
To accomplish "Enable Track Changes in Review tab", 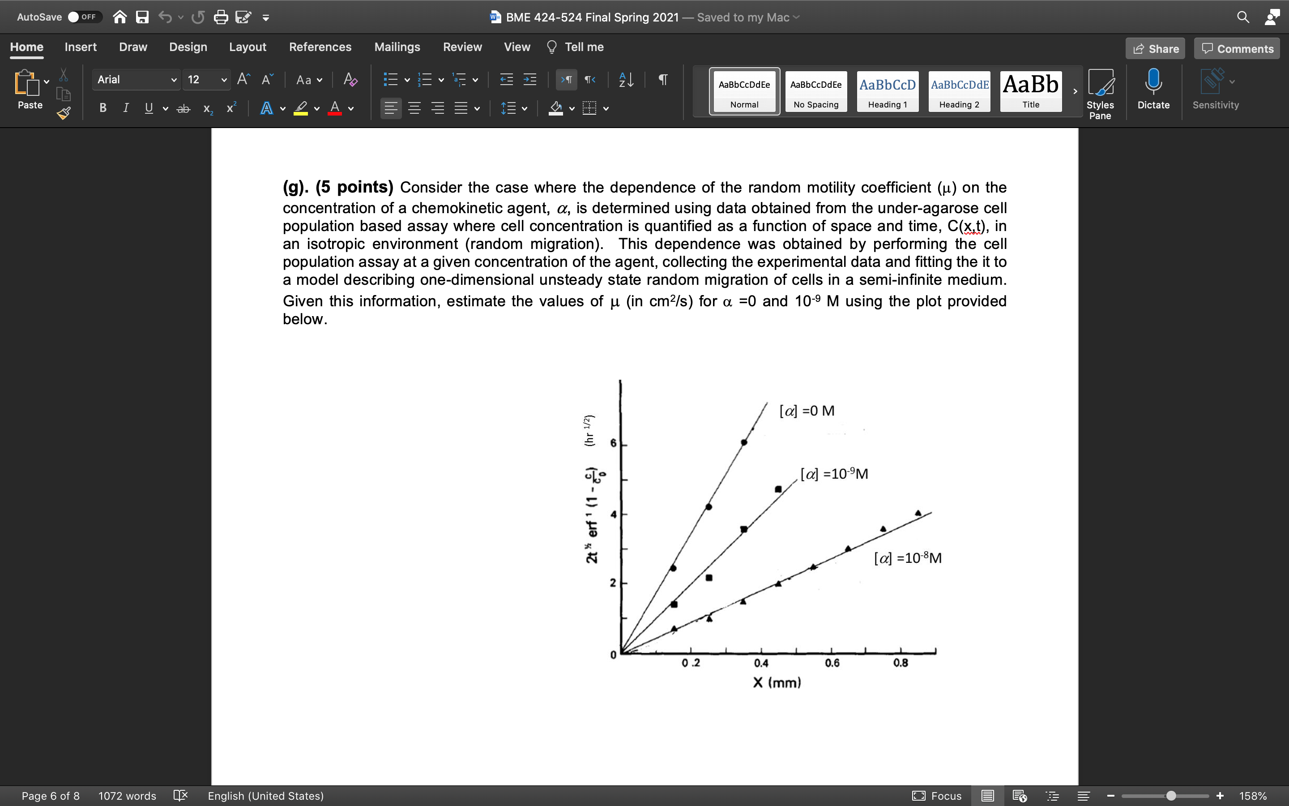I will [x=461, y=47].
